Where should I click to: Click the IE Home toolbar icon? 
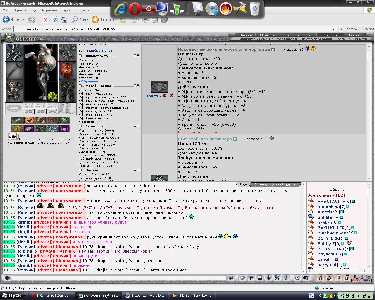click(x=64, y=20)
